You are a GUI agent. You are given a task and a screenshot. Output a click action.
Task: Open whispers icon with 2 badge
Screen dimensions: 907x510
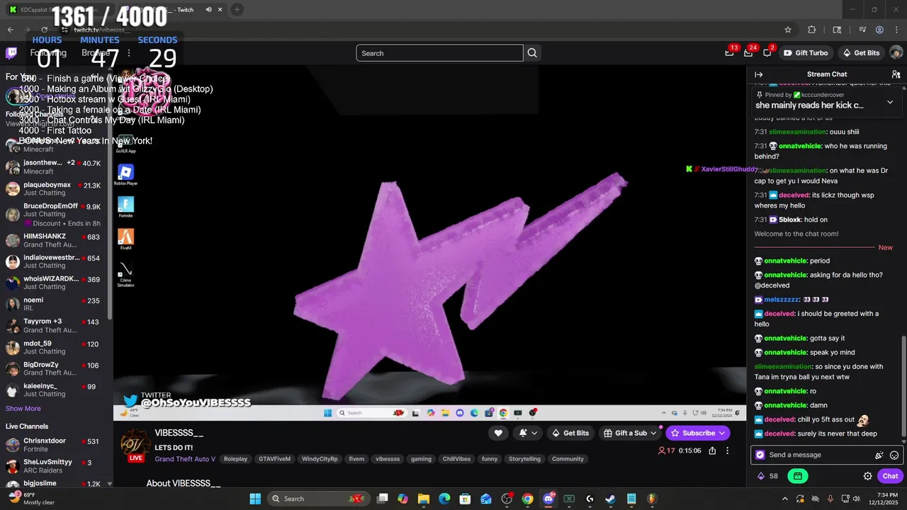pyautogui.click(x=767, y=53)
